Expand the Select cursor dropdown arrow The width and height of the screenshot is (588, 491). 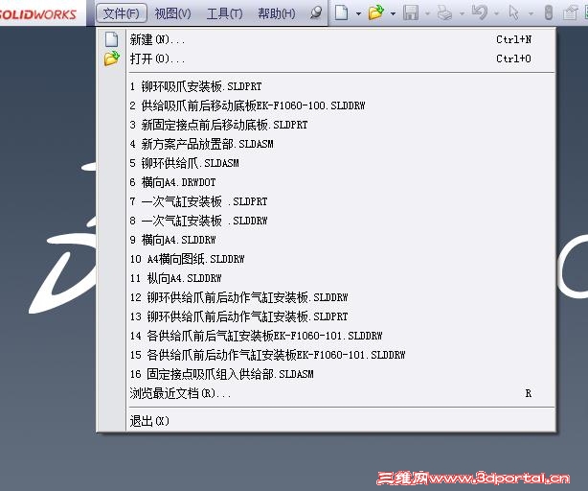531,13
